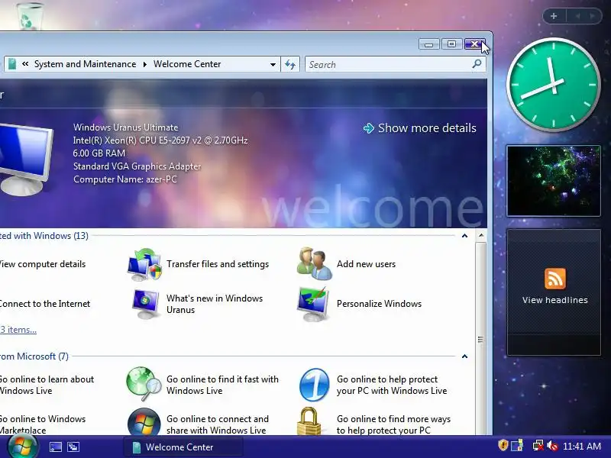Collapse the Get started with Windows section
611x458 pixels.
point(464,236)
